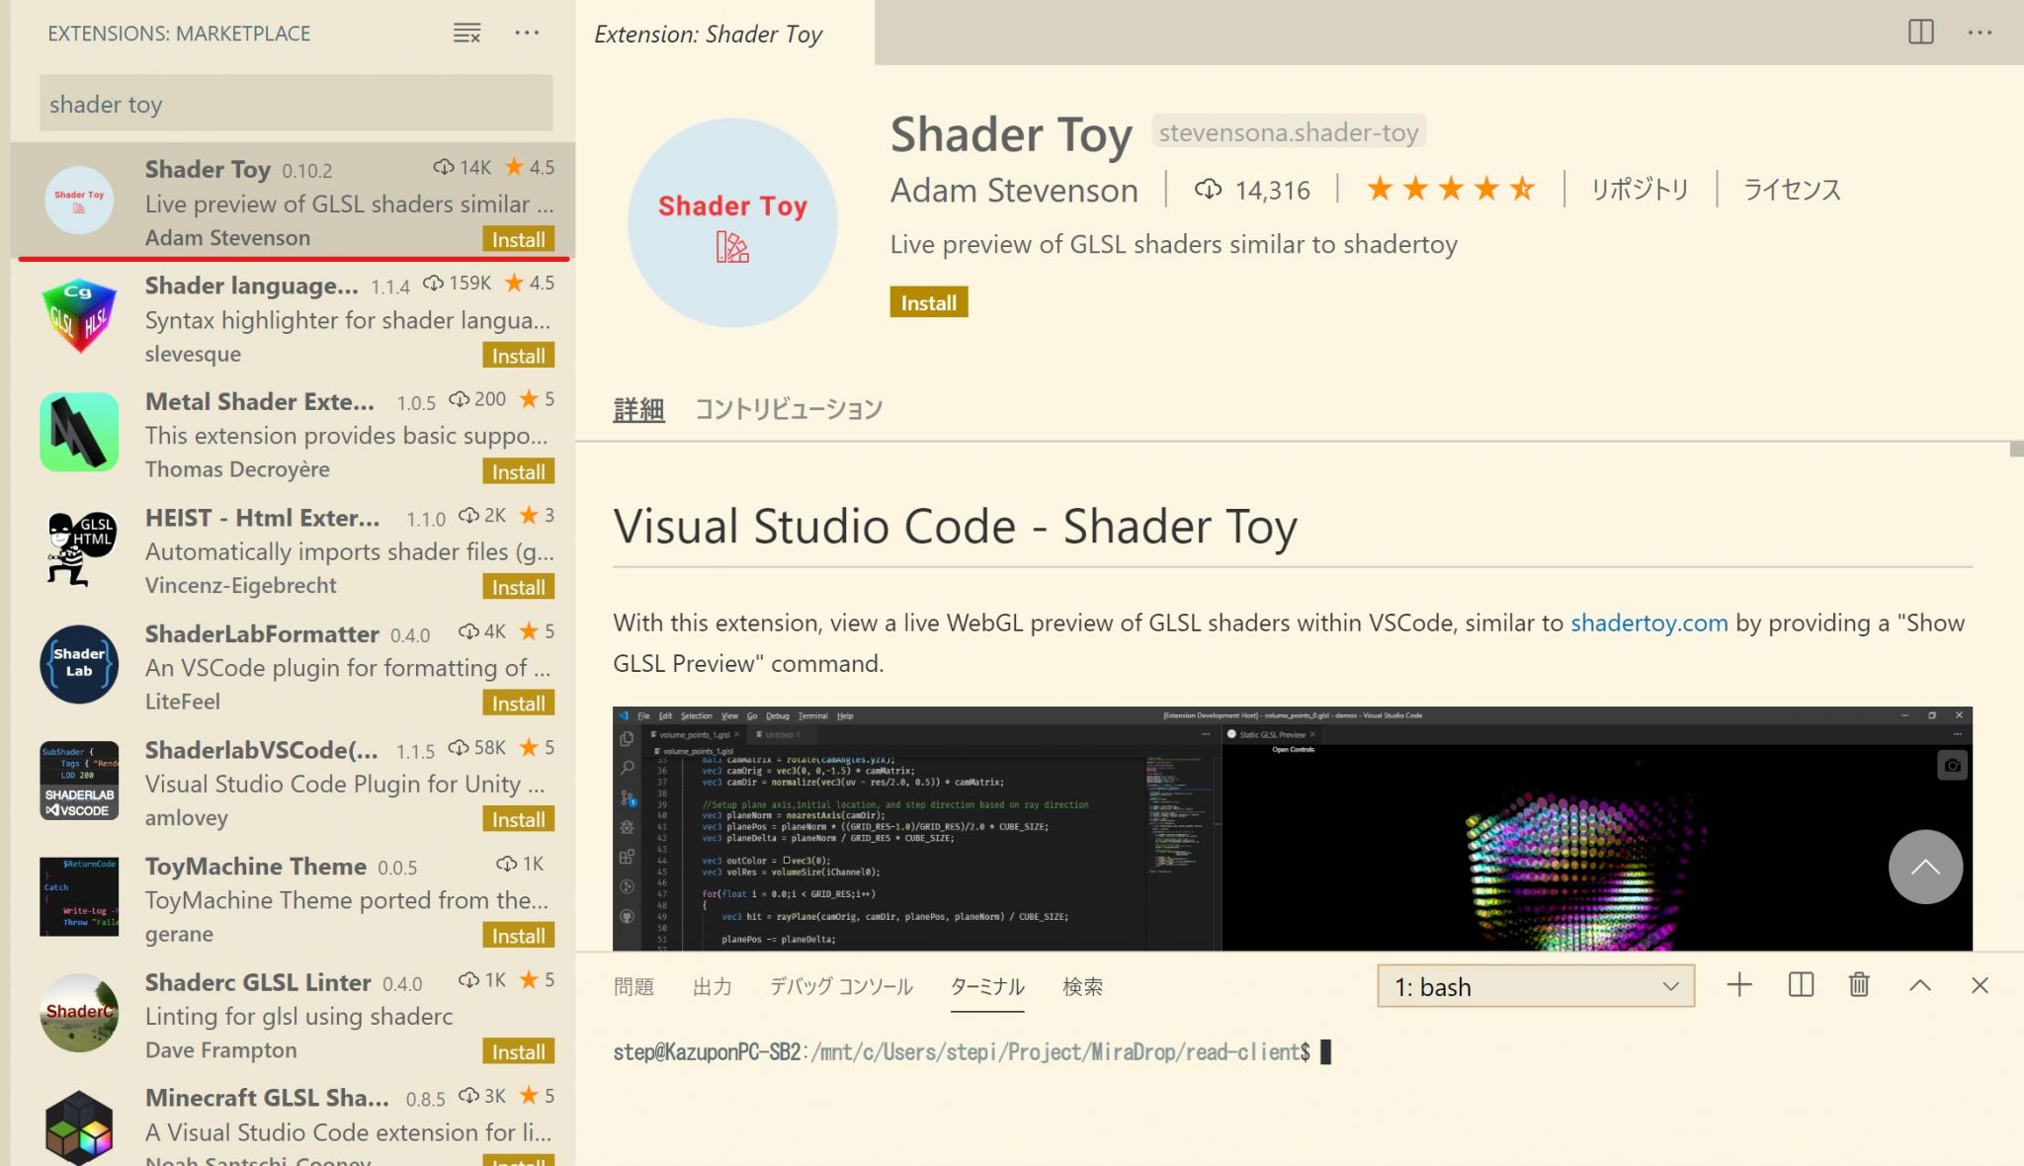Open the shadertoy.com link
Screen dimensions: 2024x1166
coord(1648,623)
